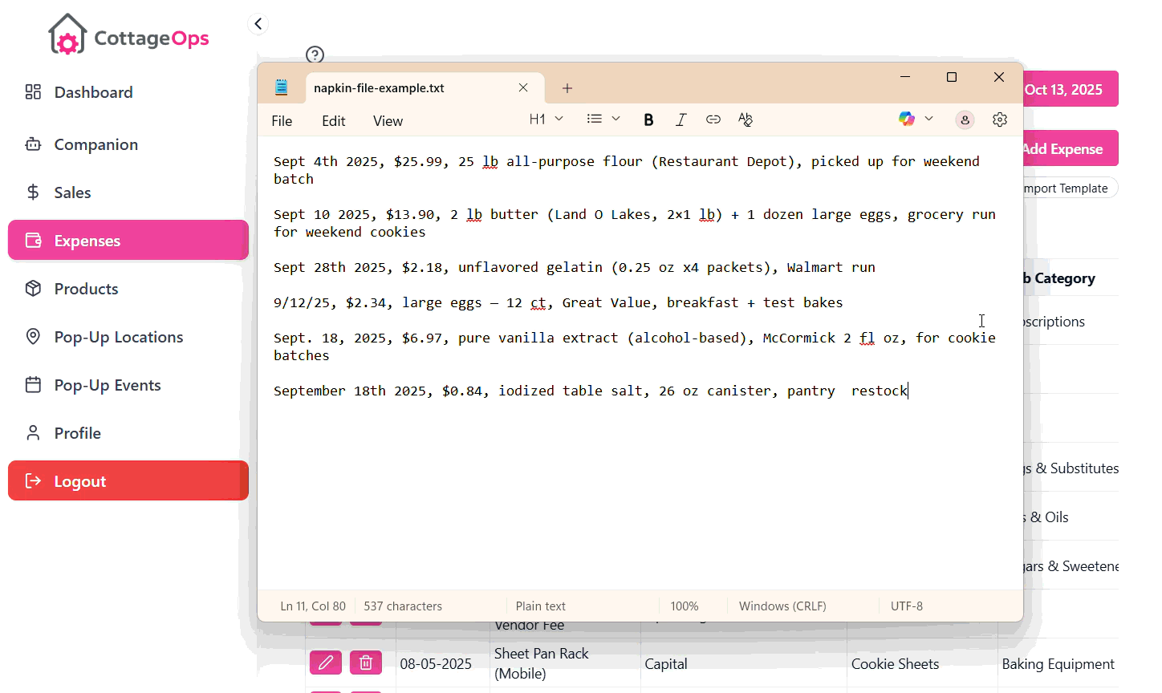Open Products from the sidebar icon
The width and height of the screenshot is (1162, 693).
[32, 288]
